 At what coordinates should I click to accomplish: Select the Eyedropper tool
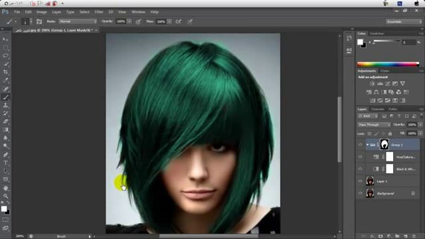pyautogui.click(x=5, y=80)
